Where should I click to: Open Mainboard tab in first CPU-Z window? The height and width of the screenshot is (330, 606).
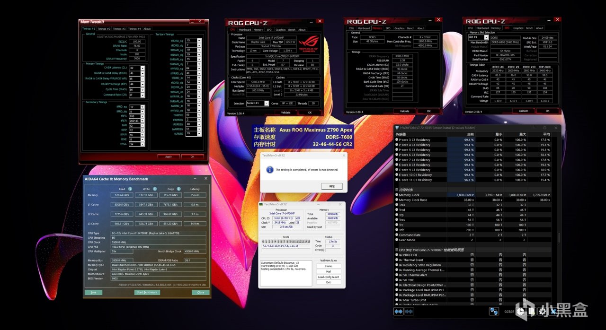click(x=245, y=30)
